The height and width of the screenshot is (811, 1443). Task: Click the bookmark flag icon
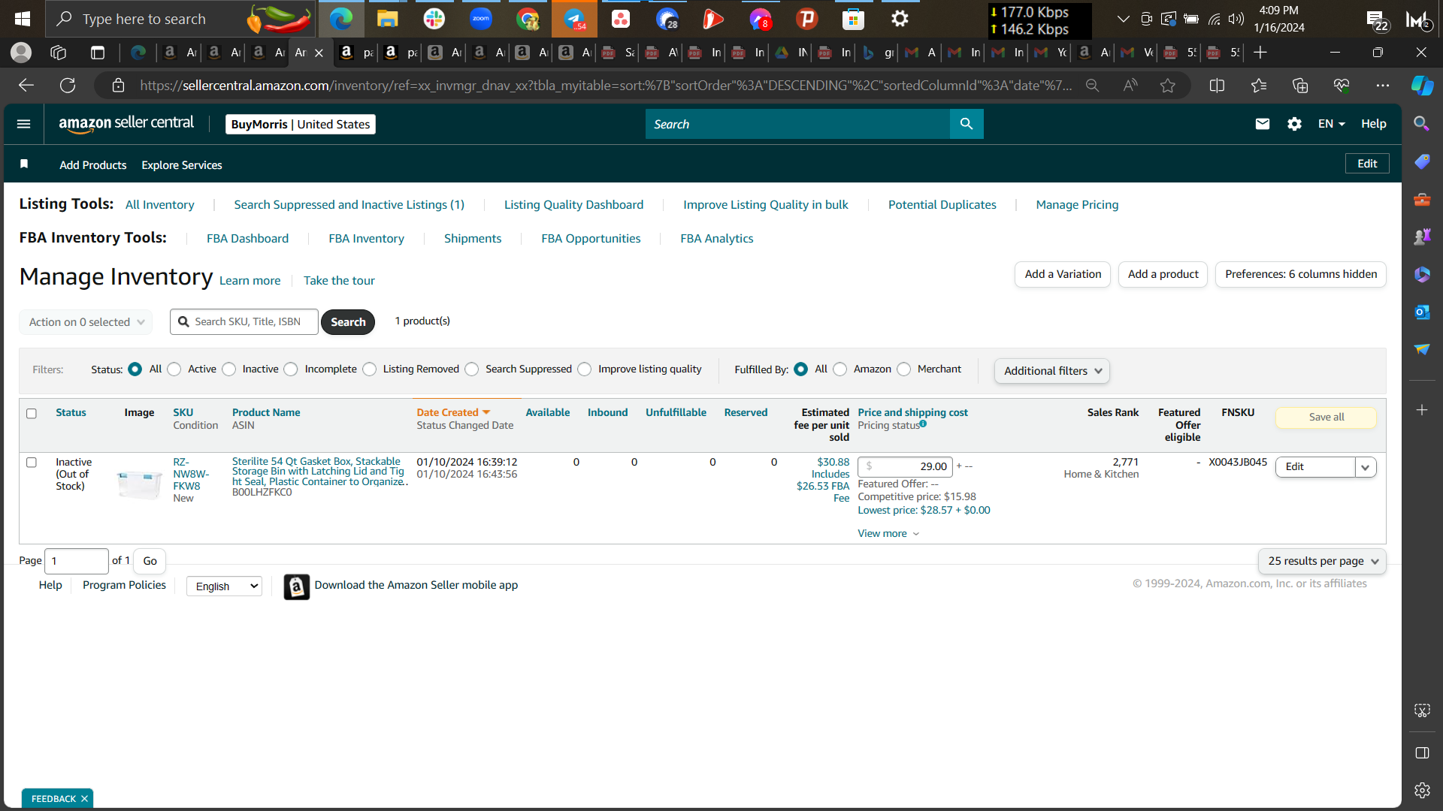(24, 164)
